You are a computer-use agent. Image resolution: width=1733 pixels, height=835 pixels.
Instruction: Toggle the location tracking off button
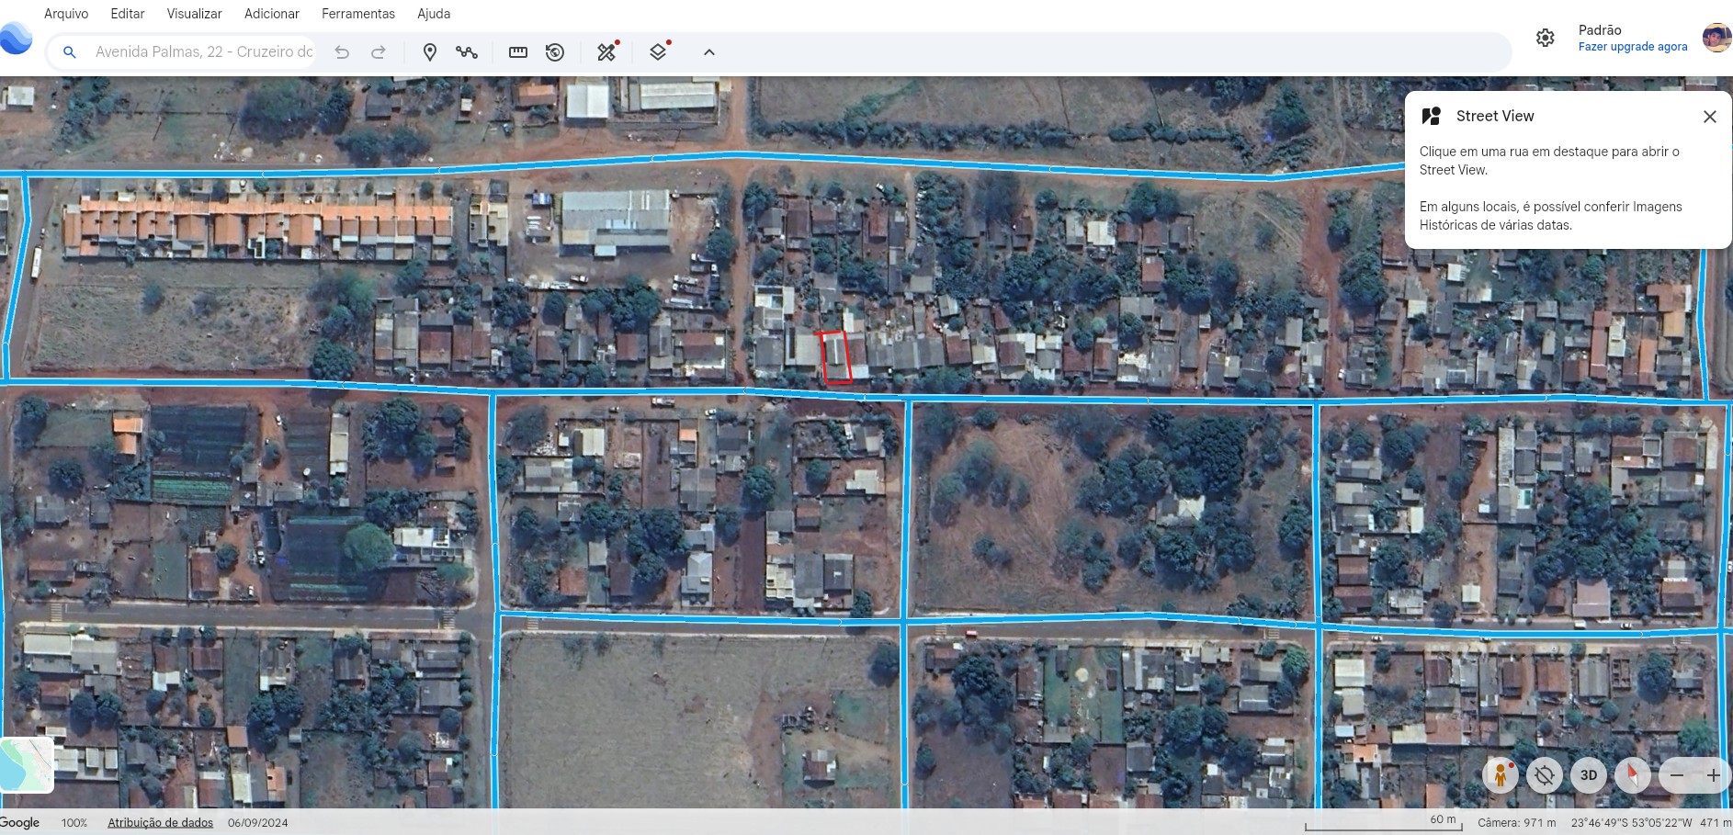click(x=1545, y=775)
